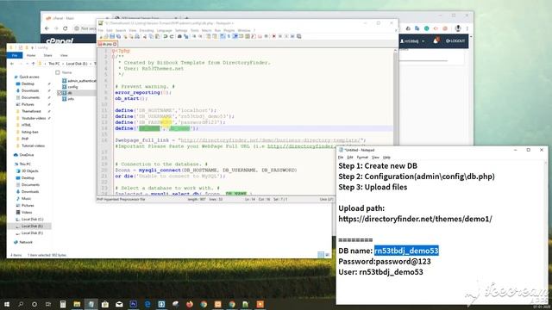Click the error_reporting line in the editor
Viewport: 552px width, 310px height.
coord(142,92)
